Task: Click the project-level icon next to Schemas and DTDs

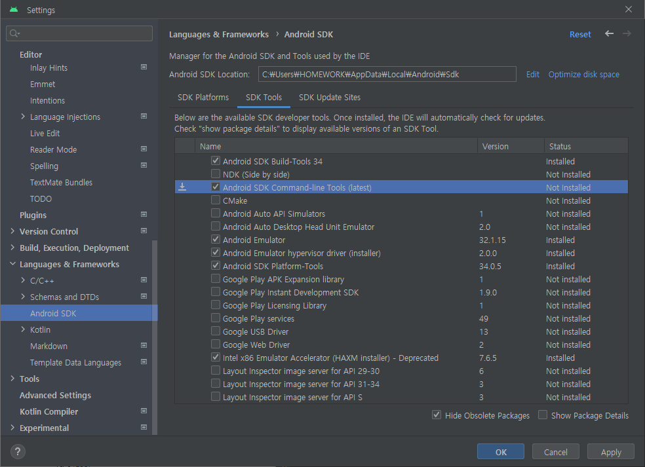Action: [144, 297]
